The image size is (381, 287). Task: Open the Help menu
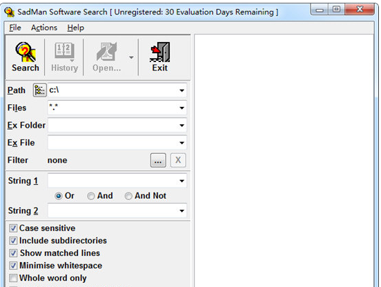click(75, 28)
